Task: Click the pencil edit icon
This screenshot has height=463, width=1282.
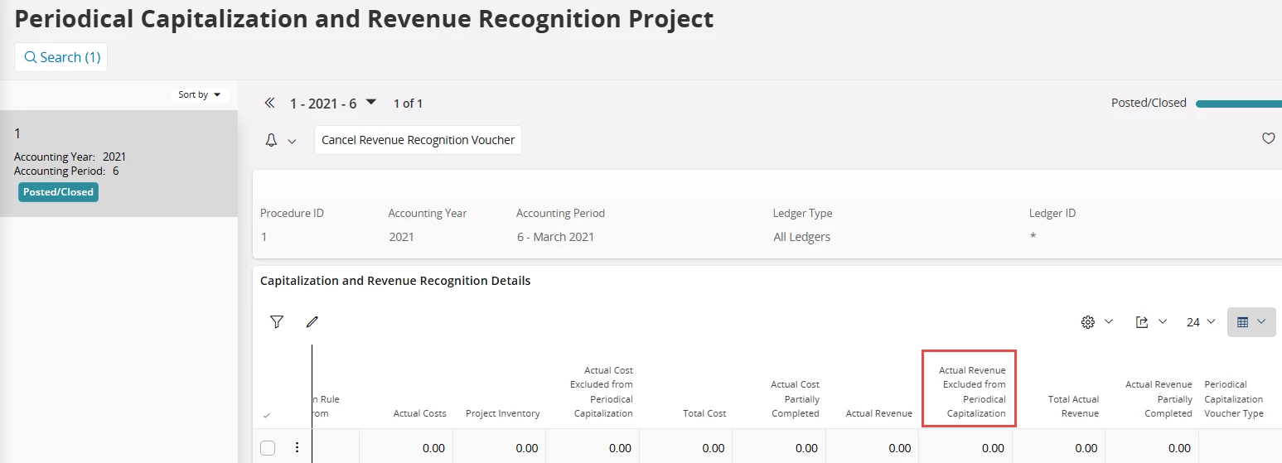Action: tap(312, 322)
